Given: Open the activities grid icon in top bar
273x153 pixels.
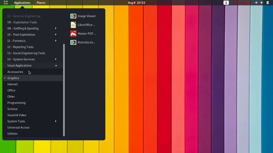Looking at the screenshot, I should (x=6, y=3).
